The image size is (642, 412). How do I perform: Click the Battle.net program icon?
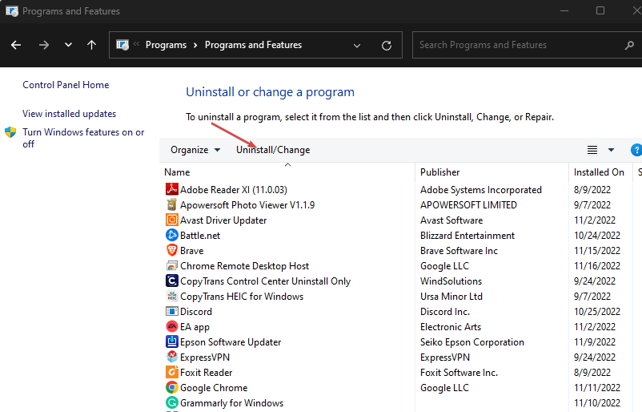[x=171, y=235]
